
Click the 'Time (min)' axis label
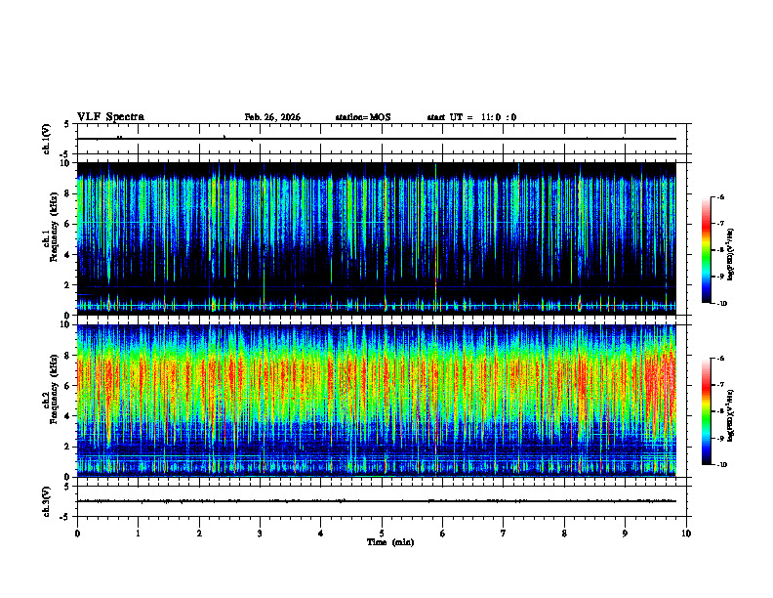point(390,542)
